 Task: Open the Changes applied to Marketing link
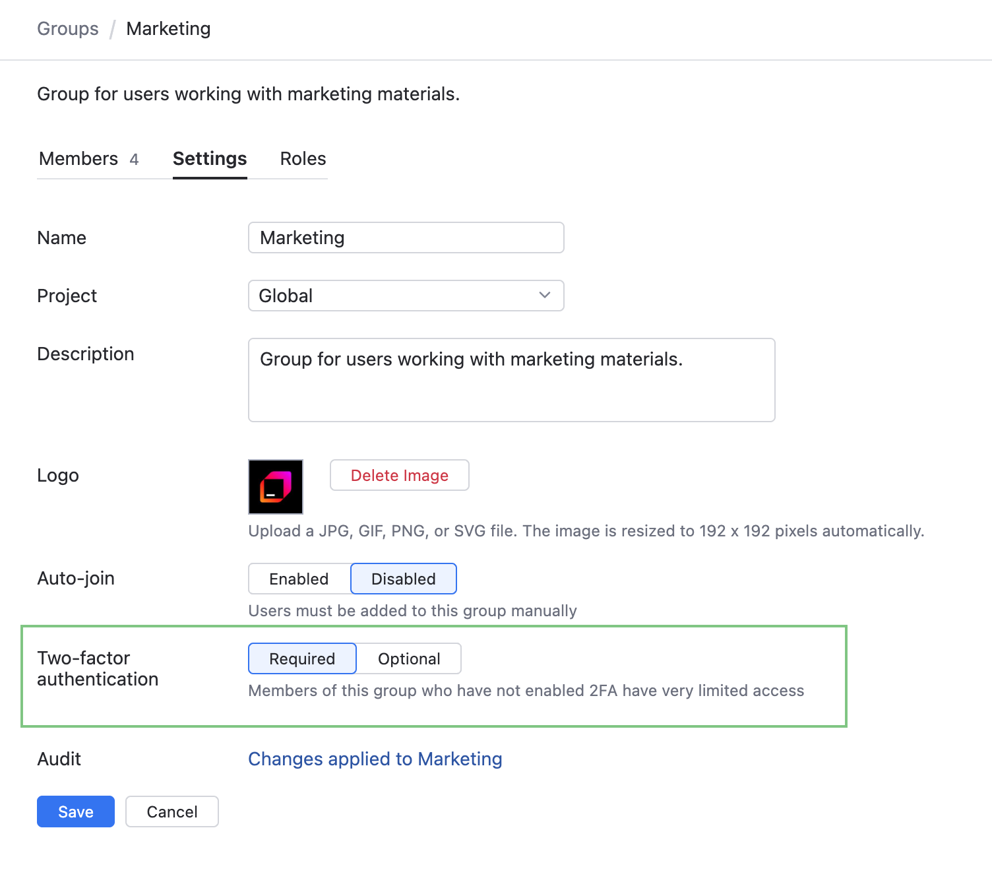375,759
